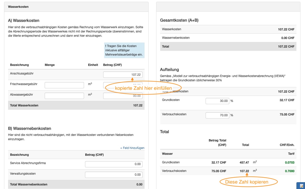Click the Wasserkosten panel header

[76, 7]
